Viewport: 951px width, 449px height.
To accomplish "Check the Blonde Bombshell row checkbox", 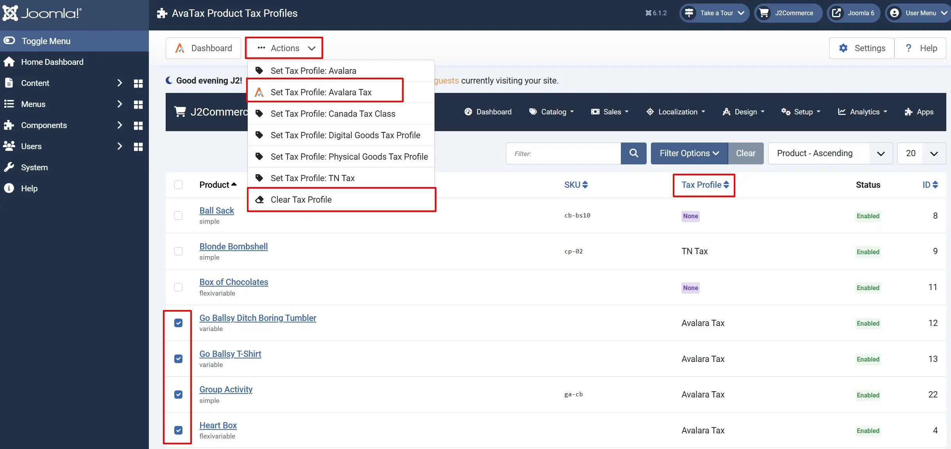I will [x=178, y=251].
